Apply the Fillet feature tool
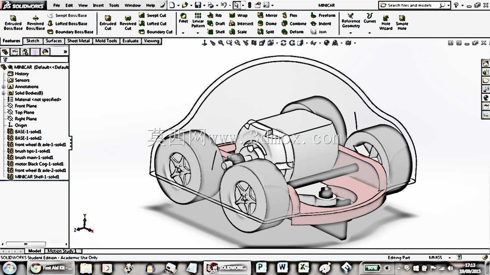Screen dimensions: 490x275 point(183,18)
